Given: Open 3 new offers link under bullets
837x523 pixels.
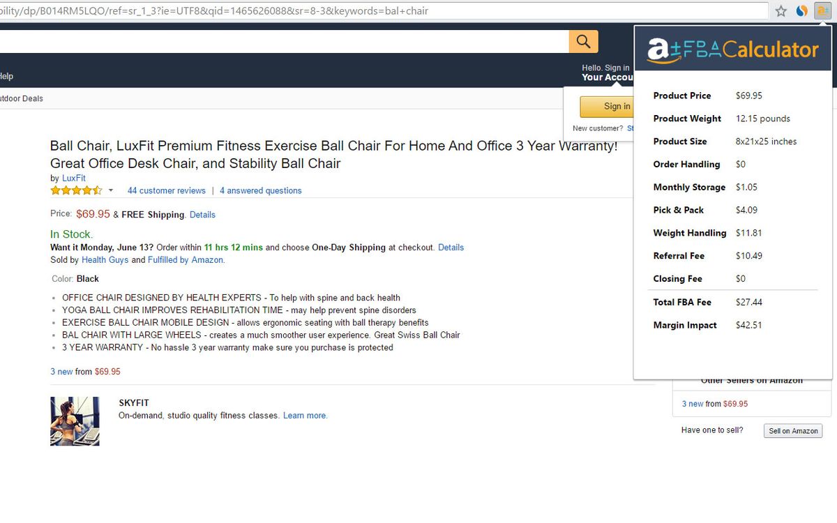Looking at the screenshot, I should [61, 372].
